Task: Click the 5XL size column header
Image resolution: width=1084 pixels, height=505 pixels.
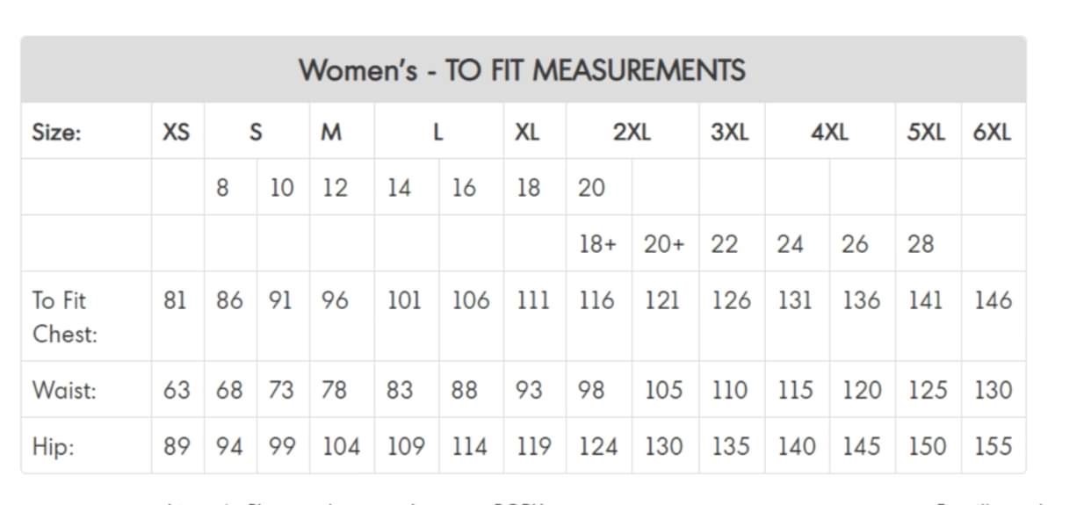Action: coord(926,133)
